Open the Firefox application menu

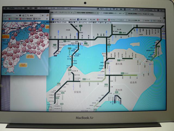point(12,8)
